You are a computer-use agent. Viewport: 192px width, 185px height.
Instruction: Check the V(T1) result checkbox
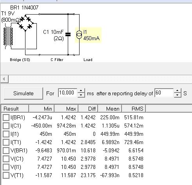coord(6,175)
